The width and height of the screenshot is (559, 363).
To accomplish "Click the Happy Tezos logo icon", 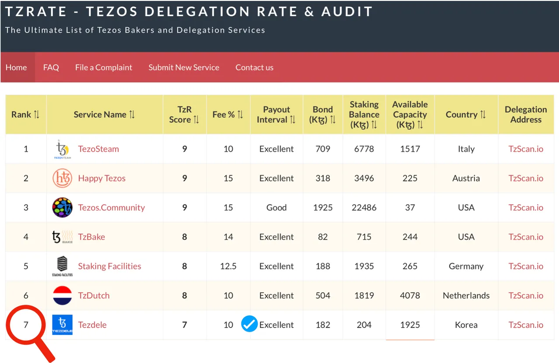I will click(62, 178).
